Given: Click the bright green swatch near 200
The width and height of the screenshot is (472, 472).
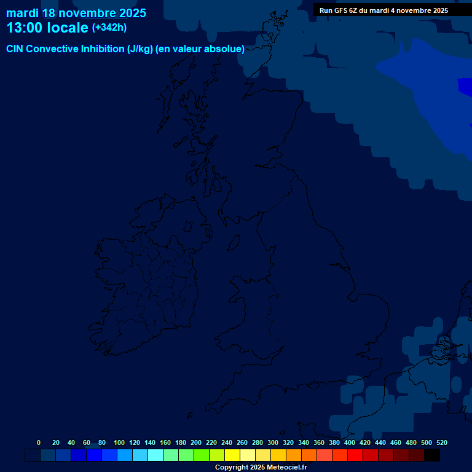Looking at the screenshot, I should (x=202, y=455).
